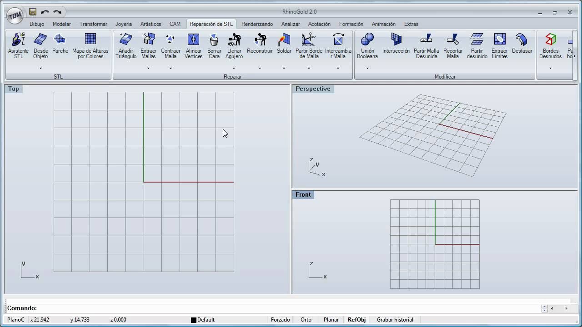Expand the Llenar Agujero dropdown arrow
The height and width of the screenshot is (327, 582).
[x=234, y=68]
